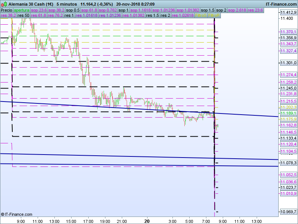Click the 17:00 label on the time axis
This screenshot has height=224, width=298.
88,221
